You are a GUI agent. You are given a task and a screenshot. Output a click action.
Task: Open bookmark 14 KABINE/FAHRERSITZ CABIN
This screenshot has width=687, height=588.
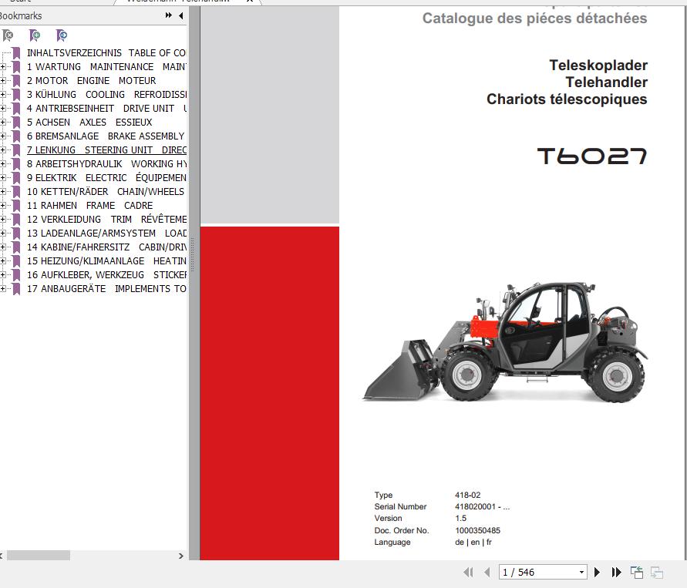click(x=106, y=247)
